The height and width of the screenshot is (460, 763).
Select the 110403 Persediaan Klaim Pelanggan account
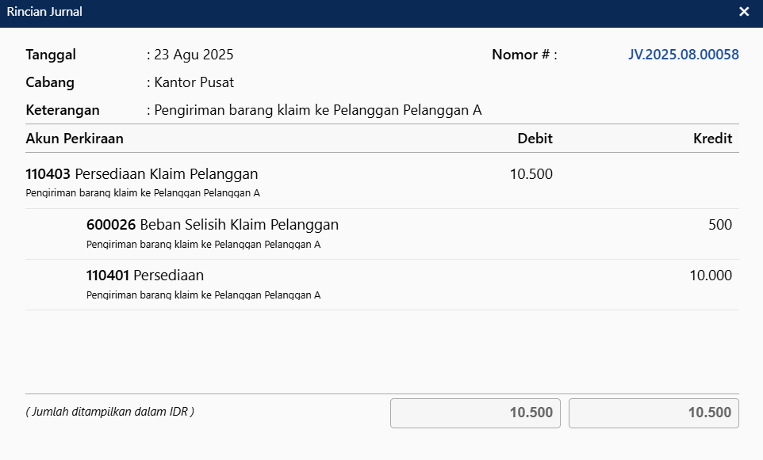click(142, 174)
